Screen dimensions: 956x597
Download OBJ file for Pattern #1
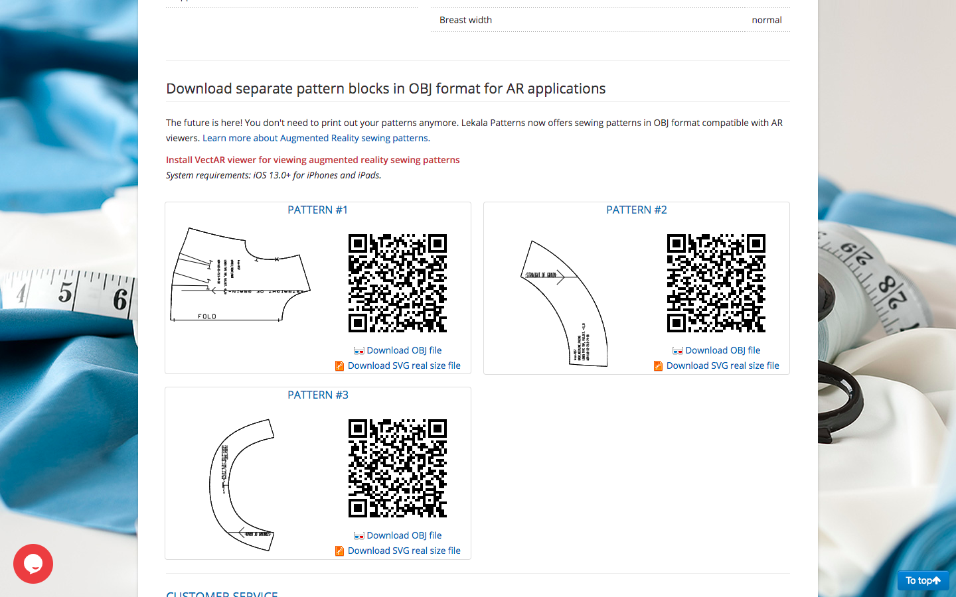404,350
